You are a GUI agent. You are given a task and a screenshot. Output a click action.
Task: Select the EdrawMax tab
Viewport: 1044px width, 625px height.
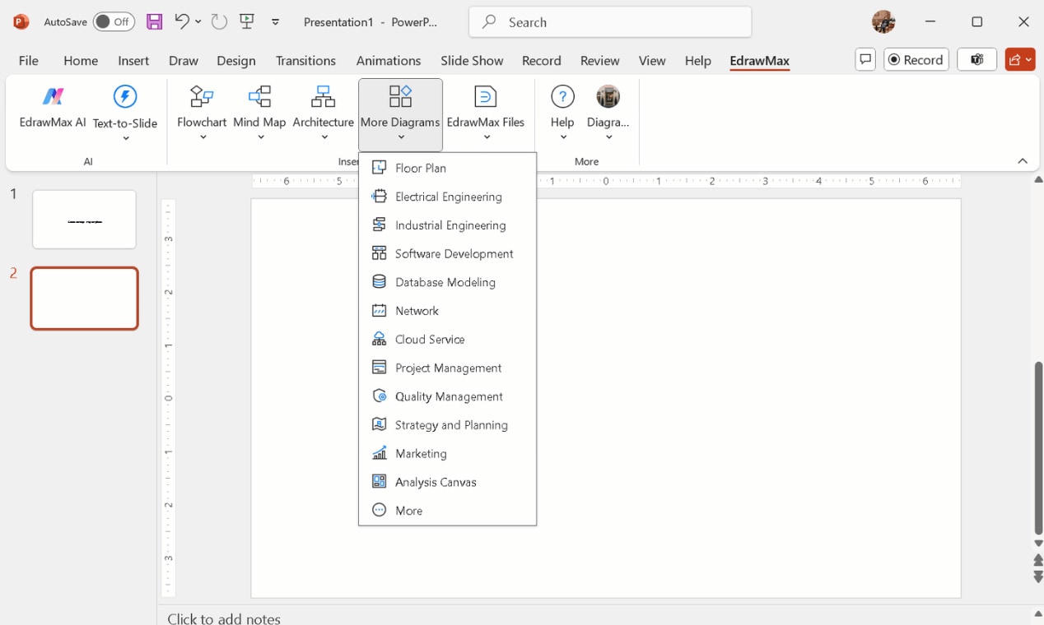[759, 61]
